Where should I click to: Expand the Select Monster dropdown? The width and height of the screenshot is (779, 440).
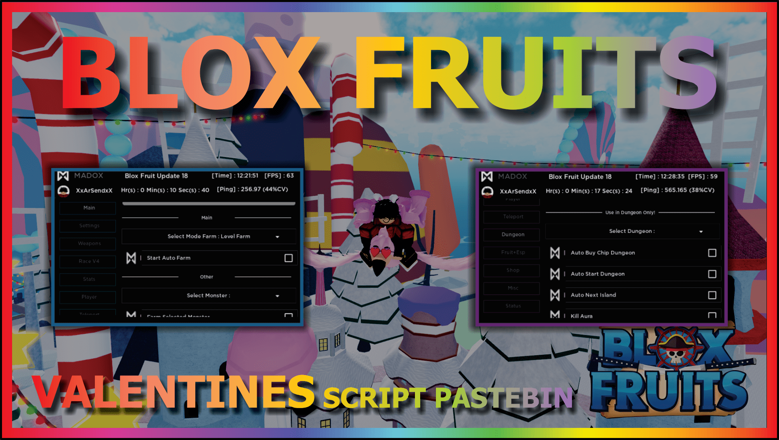click(277, 295)
